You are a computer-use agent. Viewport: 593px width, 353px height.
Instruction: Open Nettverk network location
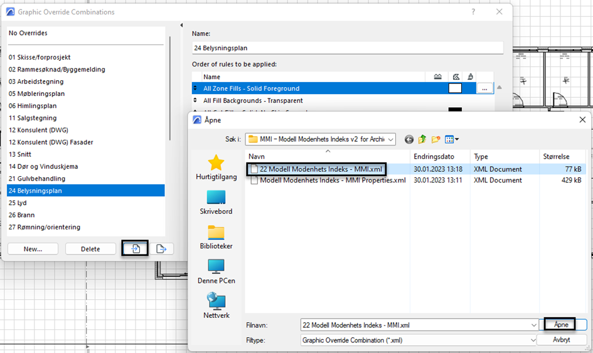click(216, 305)
